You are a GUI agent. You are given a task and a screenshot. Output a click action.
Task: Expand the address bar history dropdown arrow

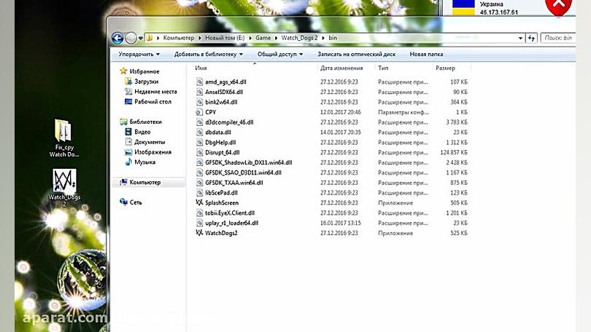[520, 38]
